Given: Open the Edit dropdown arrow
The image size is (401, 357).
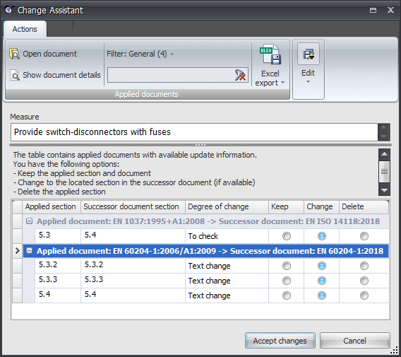Looking at the screenshot, I should point(309,82).
